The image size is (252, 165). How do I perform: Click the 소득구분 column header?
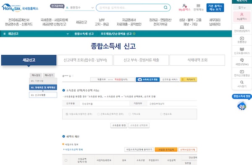click(141, 160)
